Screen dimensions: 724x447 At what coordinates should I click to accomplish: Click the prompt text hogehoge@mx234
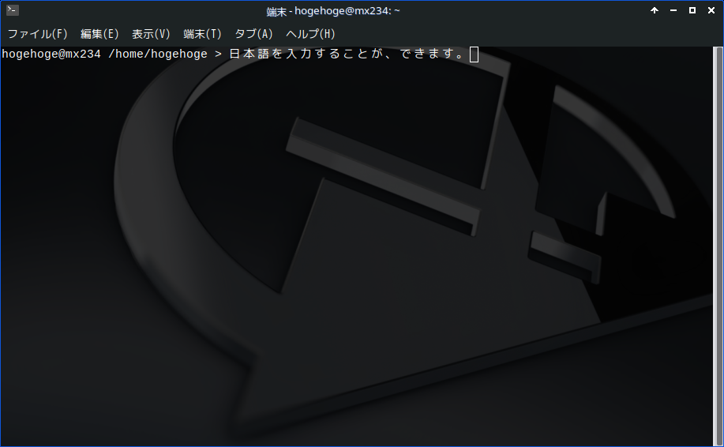(x=51, y=54)
